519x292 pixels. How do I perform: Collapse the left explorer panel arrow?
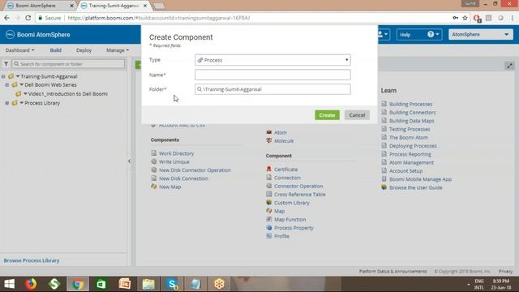pos(130,161)
